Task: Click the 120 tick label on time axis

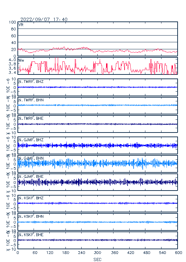Action: (x=50, y=253)
